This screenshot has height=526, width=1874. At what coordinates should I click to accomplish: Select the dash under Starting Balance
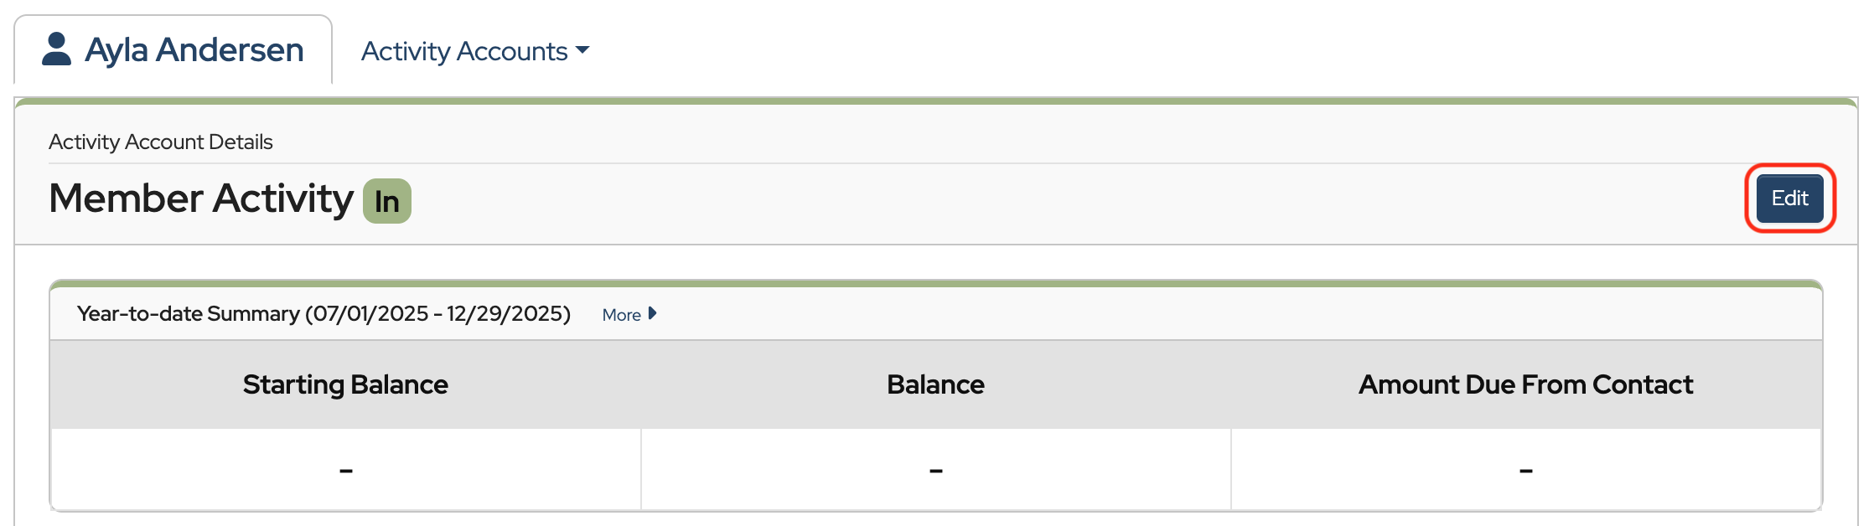pyautogui.click(x=345, y=471)
